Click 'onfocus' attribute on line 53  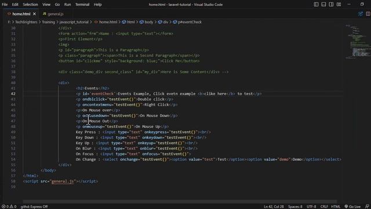(150, 154)
